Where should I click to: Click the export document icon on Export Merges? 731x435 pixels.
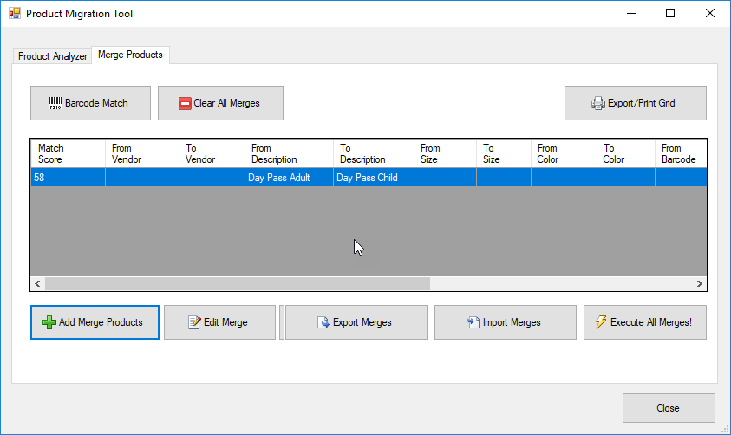pos(323,322)
